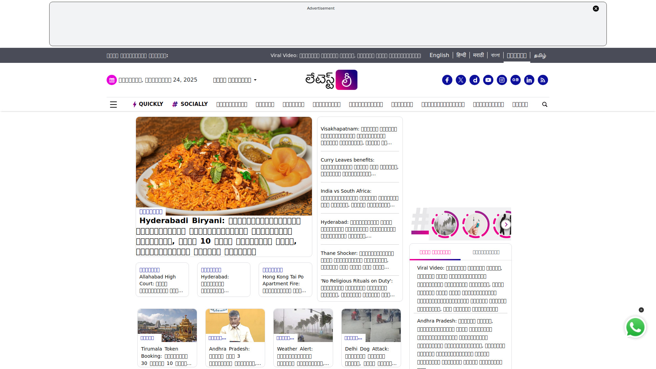Select the தமிழ் language option

tap(540, 56)
